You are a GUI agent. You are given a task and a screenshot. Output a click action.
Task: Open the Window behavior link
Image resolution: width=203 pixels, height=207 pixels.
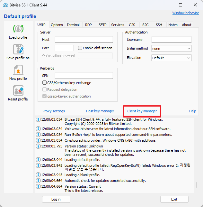pyautogui.click(x=186, y=13)
